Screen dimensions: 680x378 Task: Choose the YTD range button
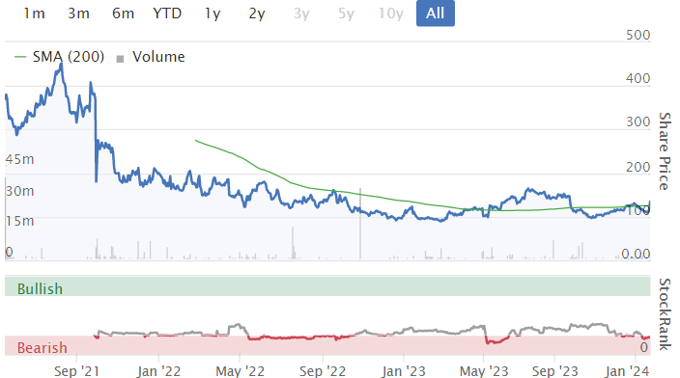pos(167,13)
